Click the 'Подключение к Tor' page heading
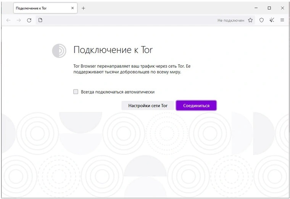This screenshot has height=199, width=290. point(113,50)
